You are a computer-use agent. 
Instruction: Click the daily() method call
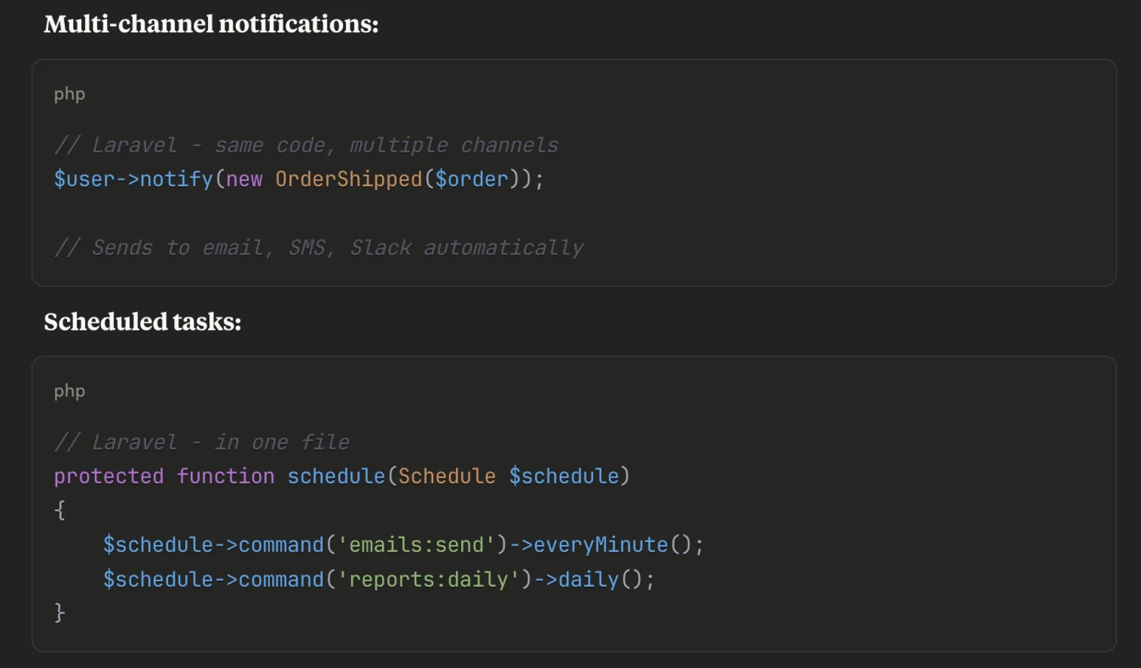click(600, 579)
